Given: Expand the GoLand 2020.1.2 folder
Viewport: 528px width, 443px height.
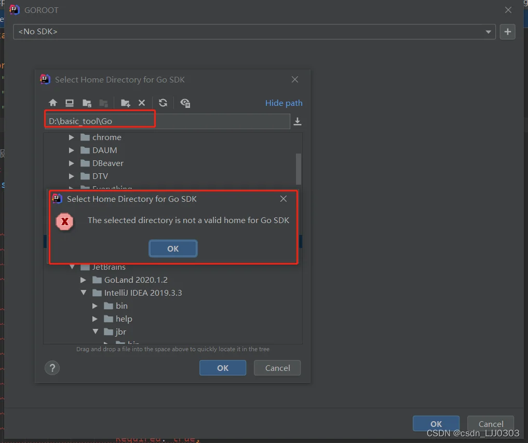Looking at the screenshot, I should click(x=83, y=280).
